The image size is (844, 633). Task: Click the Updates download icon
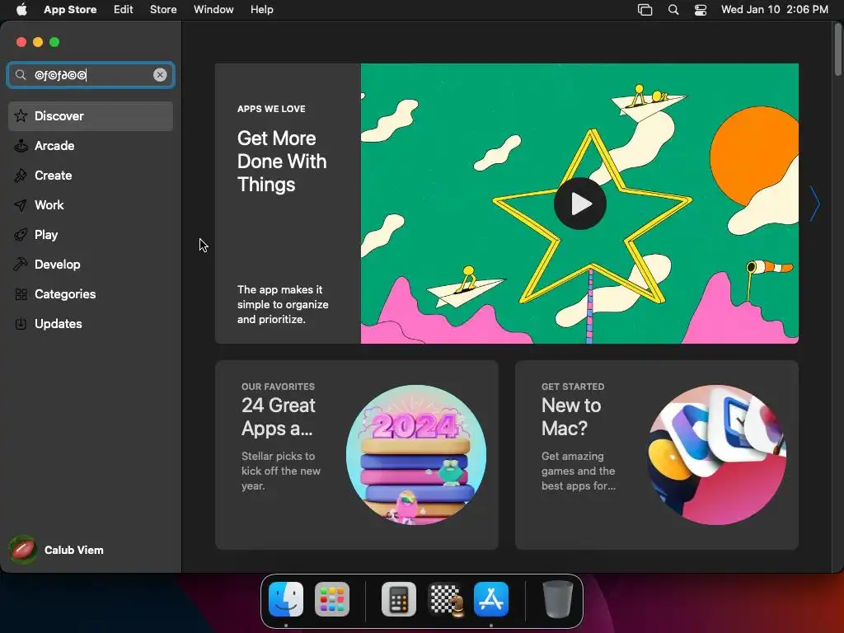[x=21, y=323]
